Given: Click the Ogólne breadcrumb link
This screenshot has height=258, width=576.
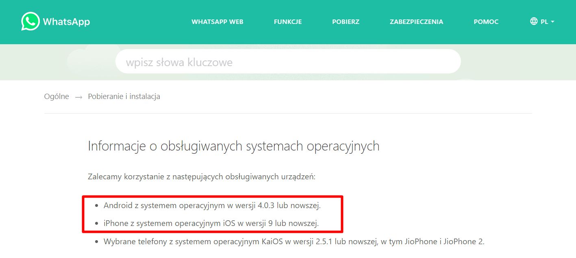Looking at the screenshot, I should [x=56, y=97].
